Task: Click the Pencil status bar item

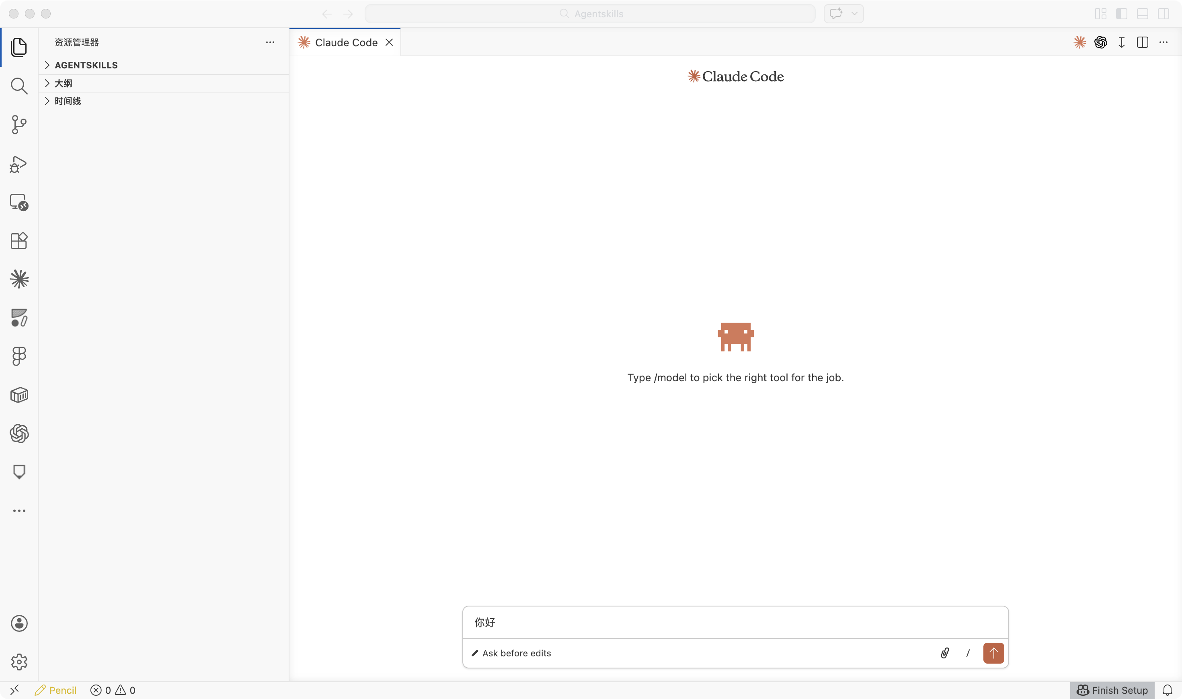Action: (x=55, y=690)
